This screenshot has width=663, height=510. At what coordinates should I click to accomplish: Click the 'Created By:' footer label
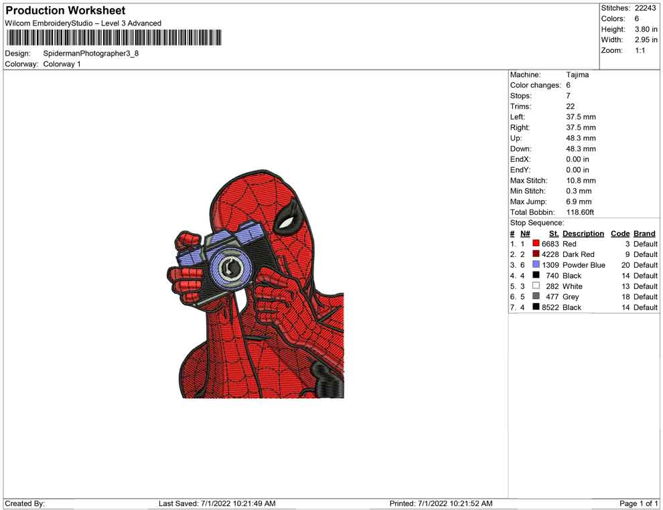[25, 503]
